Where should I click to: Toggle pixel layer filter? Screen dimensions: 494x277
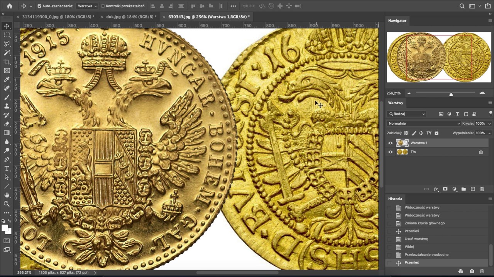441,114
